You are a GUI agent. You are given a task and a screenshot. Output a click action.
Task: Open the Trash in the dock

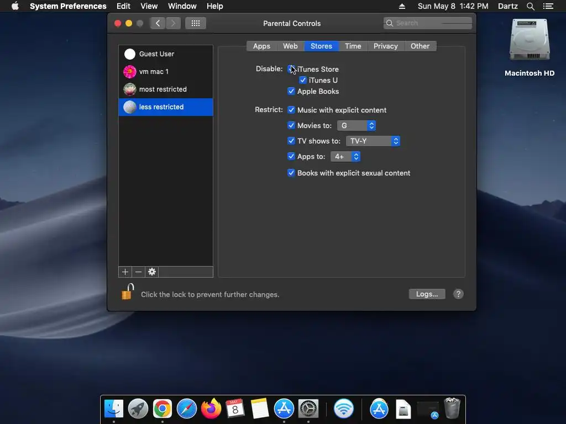[452, 408]
